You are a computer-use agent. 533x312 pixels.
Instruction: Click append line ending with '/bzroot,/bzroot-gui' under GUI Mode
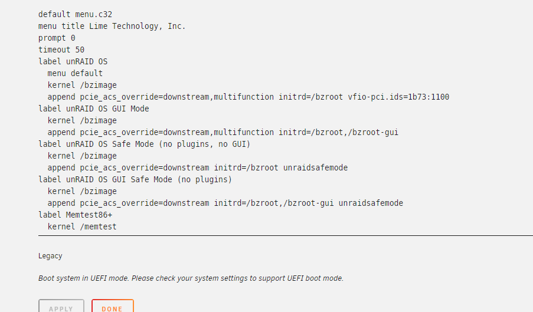coord(223,132)
